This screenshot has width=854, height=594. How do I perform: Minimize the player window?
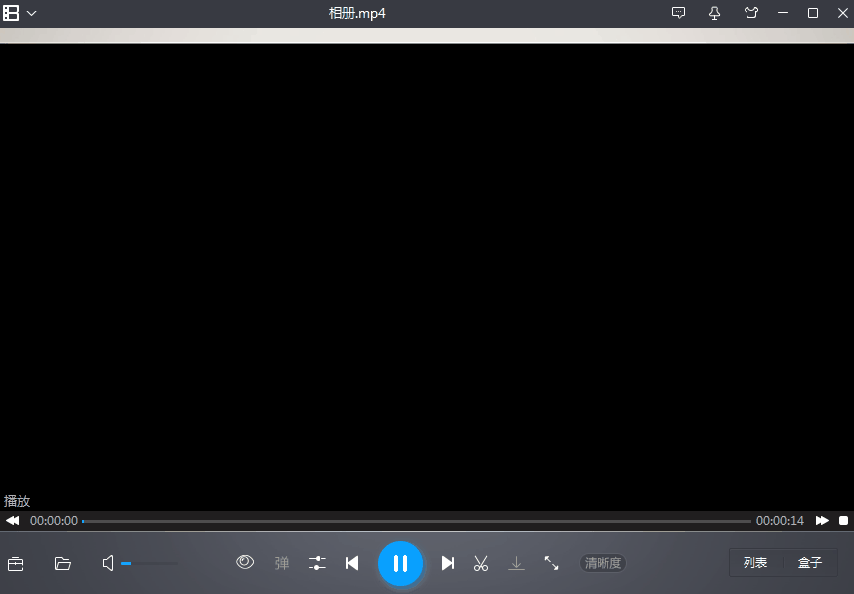pos(783,13)
